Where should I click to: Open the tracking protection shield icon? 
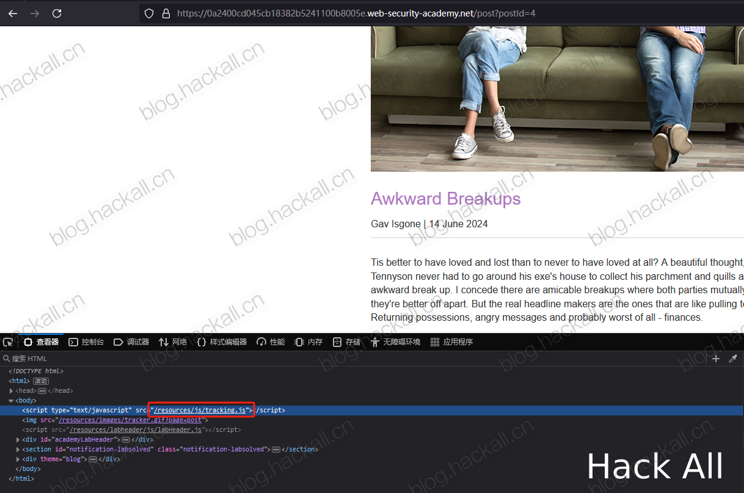tap(149, 13)
